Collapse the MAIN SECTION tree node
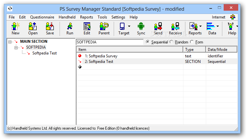 10,42
